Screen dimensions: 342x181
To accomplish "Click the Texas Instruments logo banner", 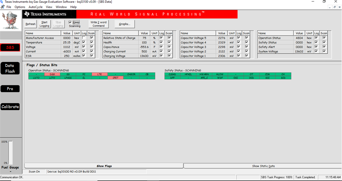I will (49, 14).
